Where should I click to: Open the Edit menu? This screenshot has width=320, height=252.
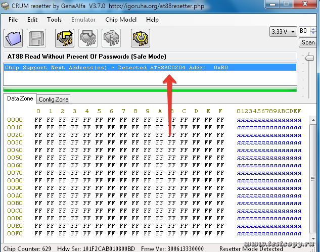pos(32,20)
